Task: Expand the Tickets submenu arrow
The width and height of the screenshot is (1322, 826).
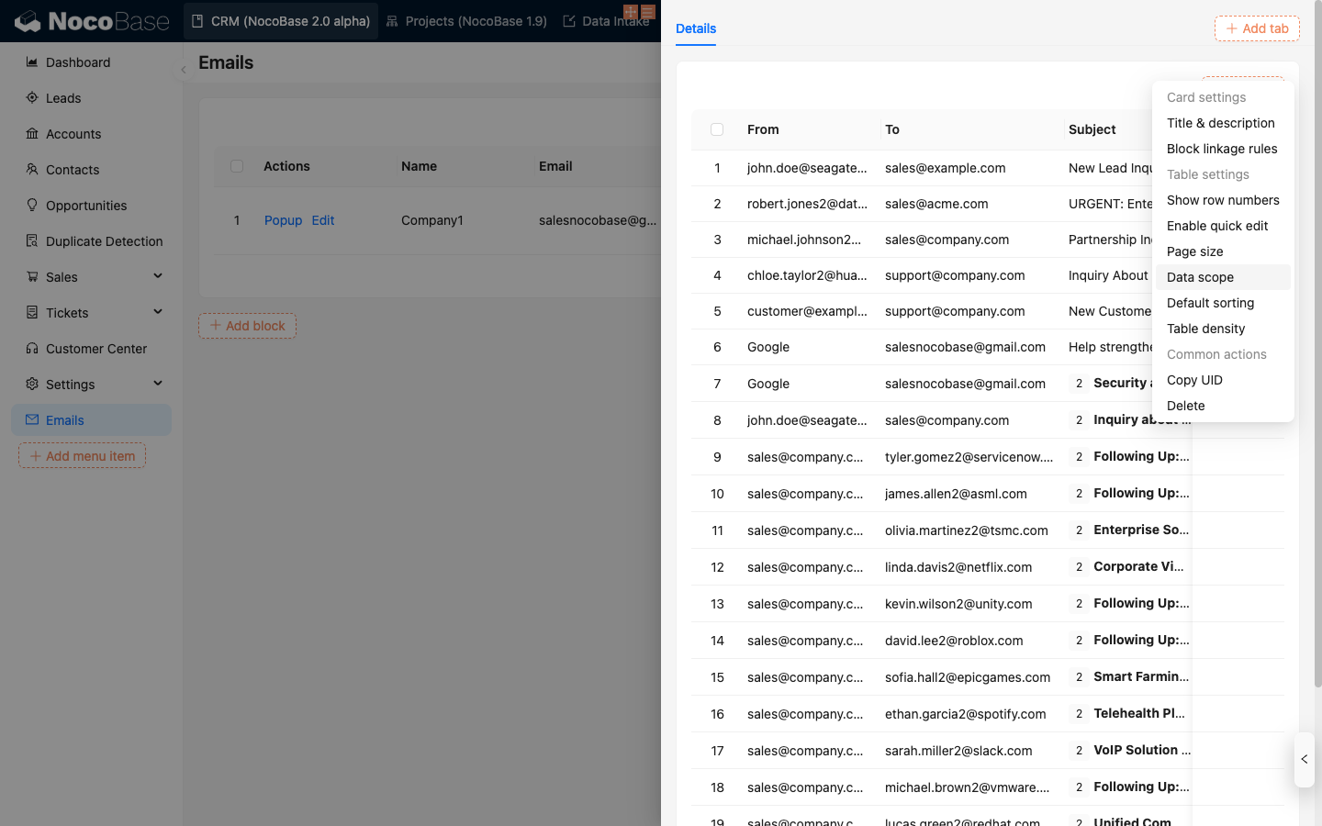Action: point(158,312)
